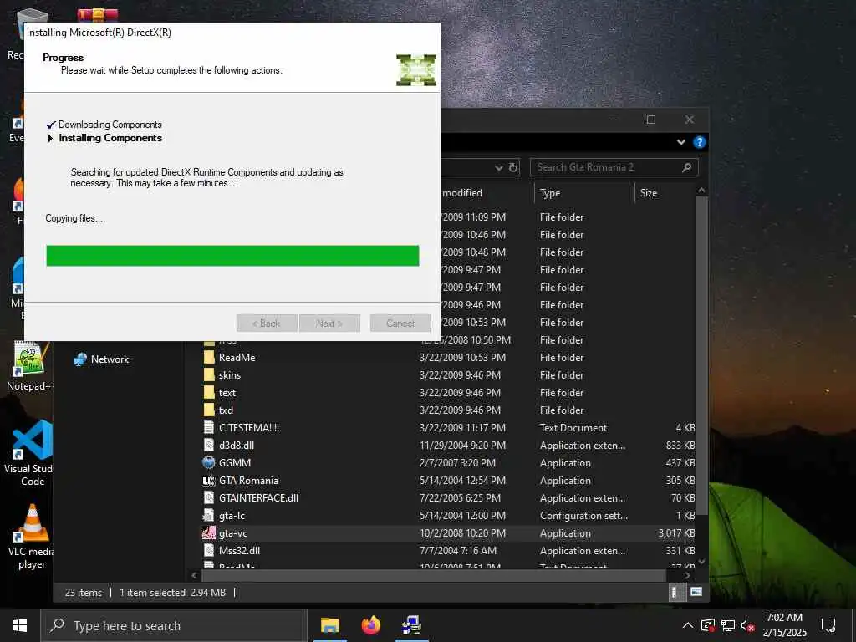Image resolution: width=856 pixels, height=642 pixels.
Task: Open the address bar history dropdown
Action: point(498,167)
